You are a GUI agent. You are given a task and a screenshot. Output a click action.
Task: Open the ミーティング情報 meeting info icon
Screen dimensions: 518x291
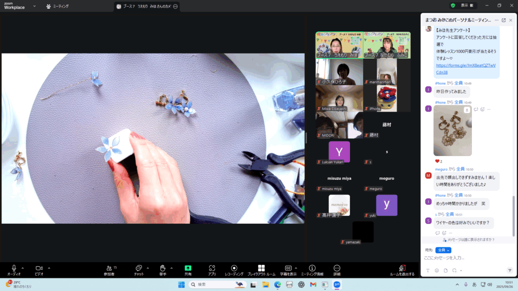click(x=312, y=270)
